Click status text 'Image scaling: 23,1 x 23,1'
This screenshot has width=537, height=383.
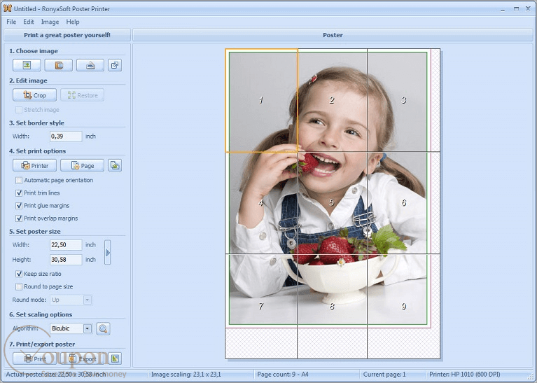186,375
